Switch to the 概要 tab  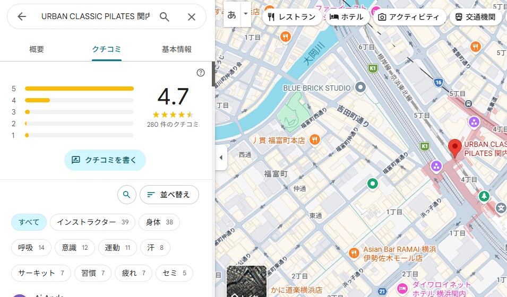click(37, 49)
